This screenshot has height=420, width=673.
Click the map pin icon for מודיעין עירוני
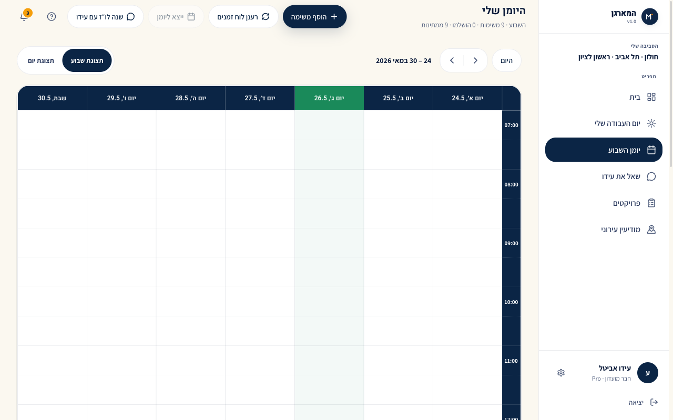[x=651, y=229]
